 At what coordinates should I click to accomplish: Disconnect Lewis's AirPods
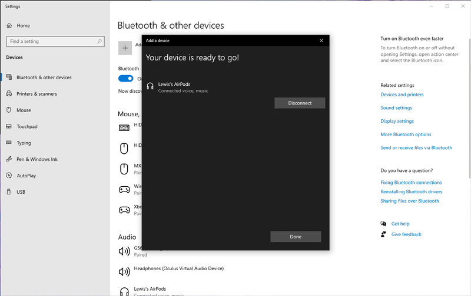300,103
